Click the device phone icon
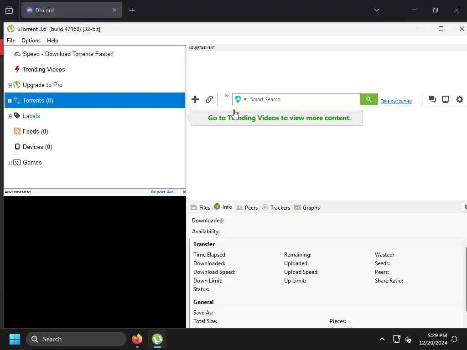 (17, 146)
